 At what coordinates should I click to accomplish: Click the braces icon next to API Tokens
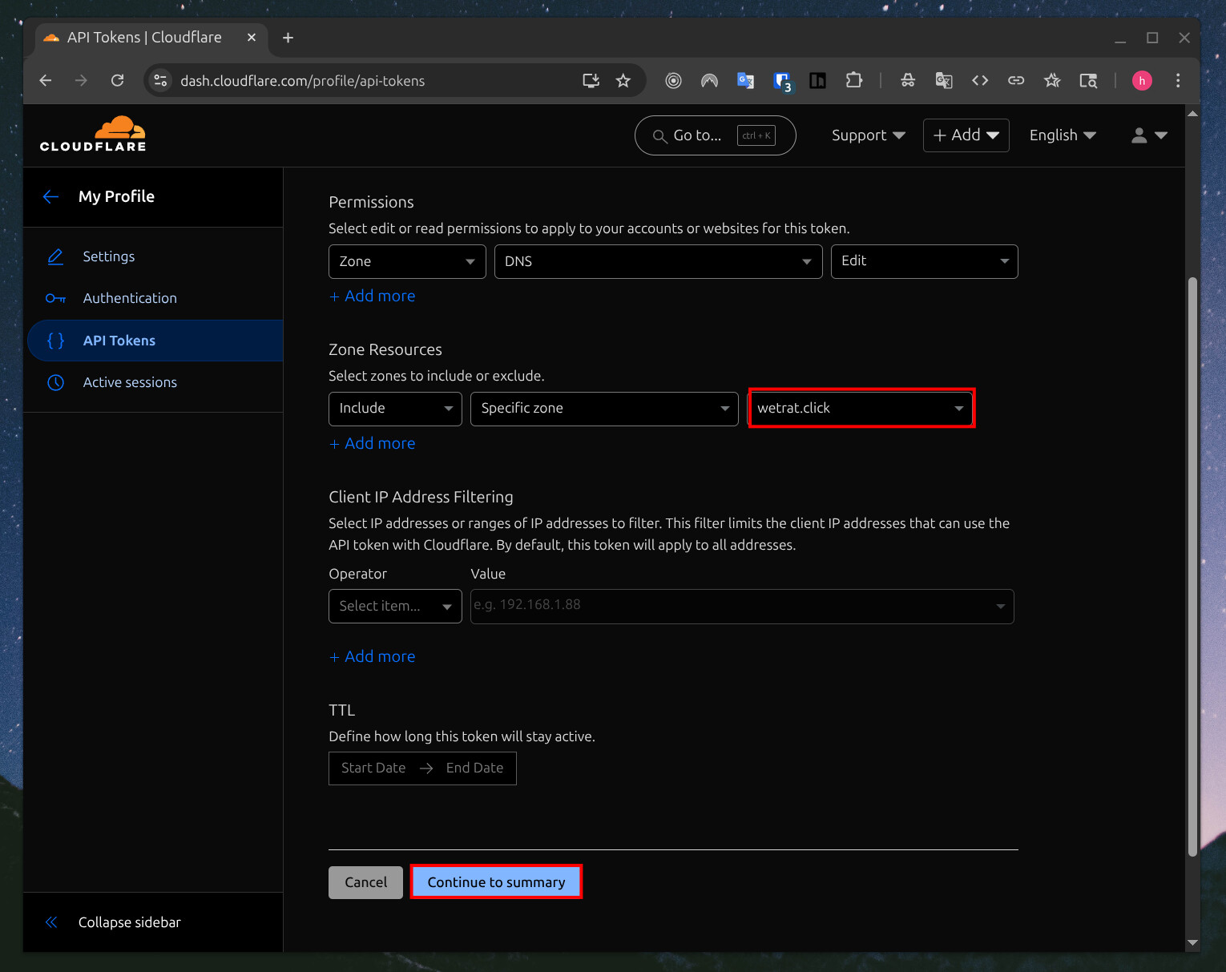point(55,341)
